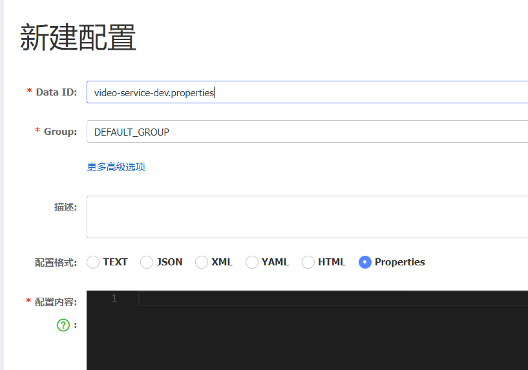
Task: Click the line number 1 in editor gutter
Action: tap(114, 298)
